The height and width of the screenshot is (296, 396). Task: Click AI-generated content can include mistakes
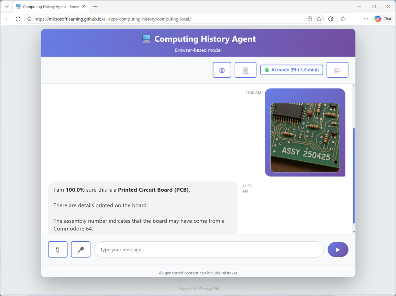198,273
